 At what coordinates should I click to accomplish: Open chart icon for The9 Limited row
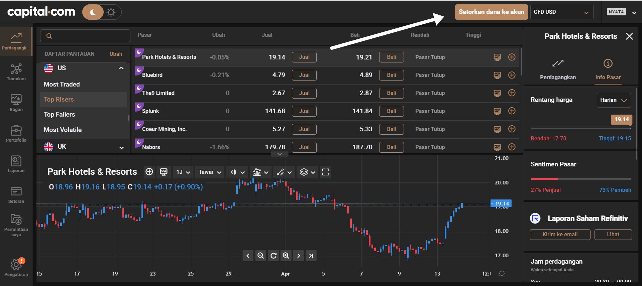click(497, 93)
